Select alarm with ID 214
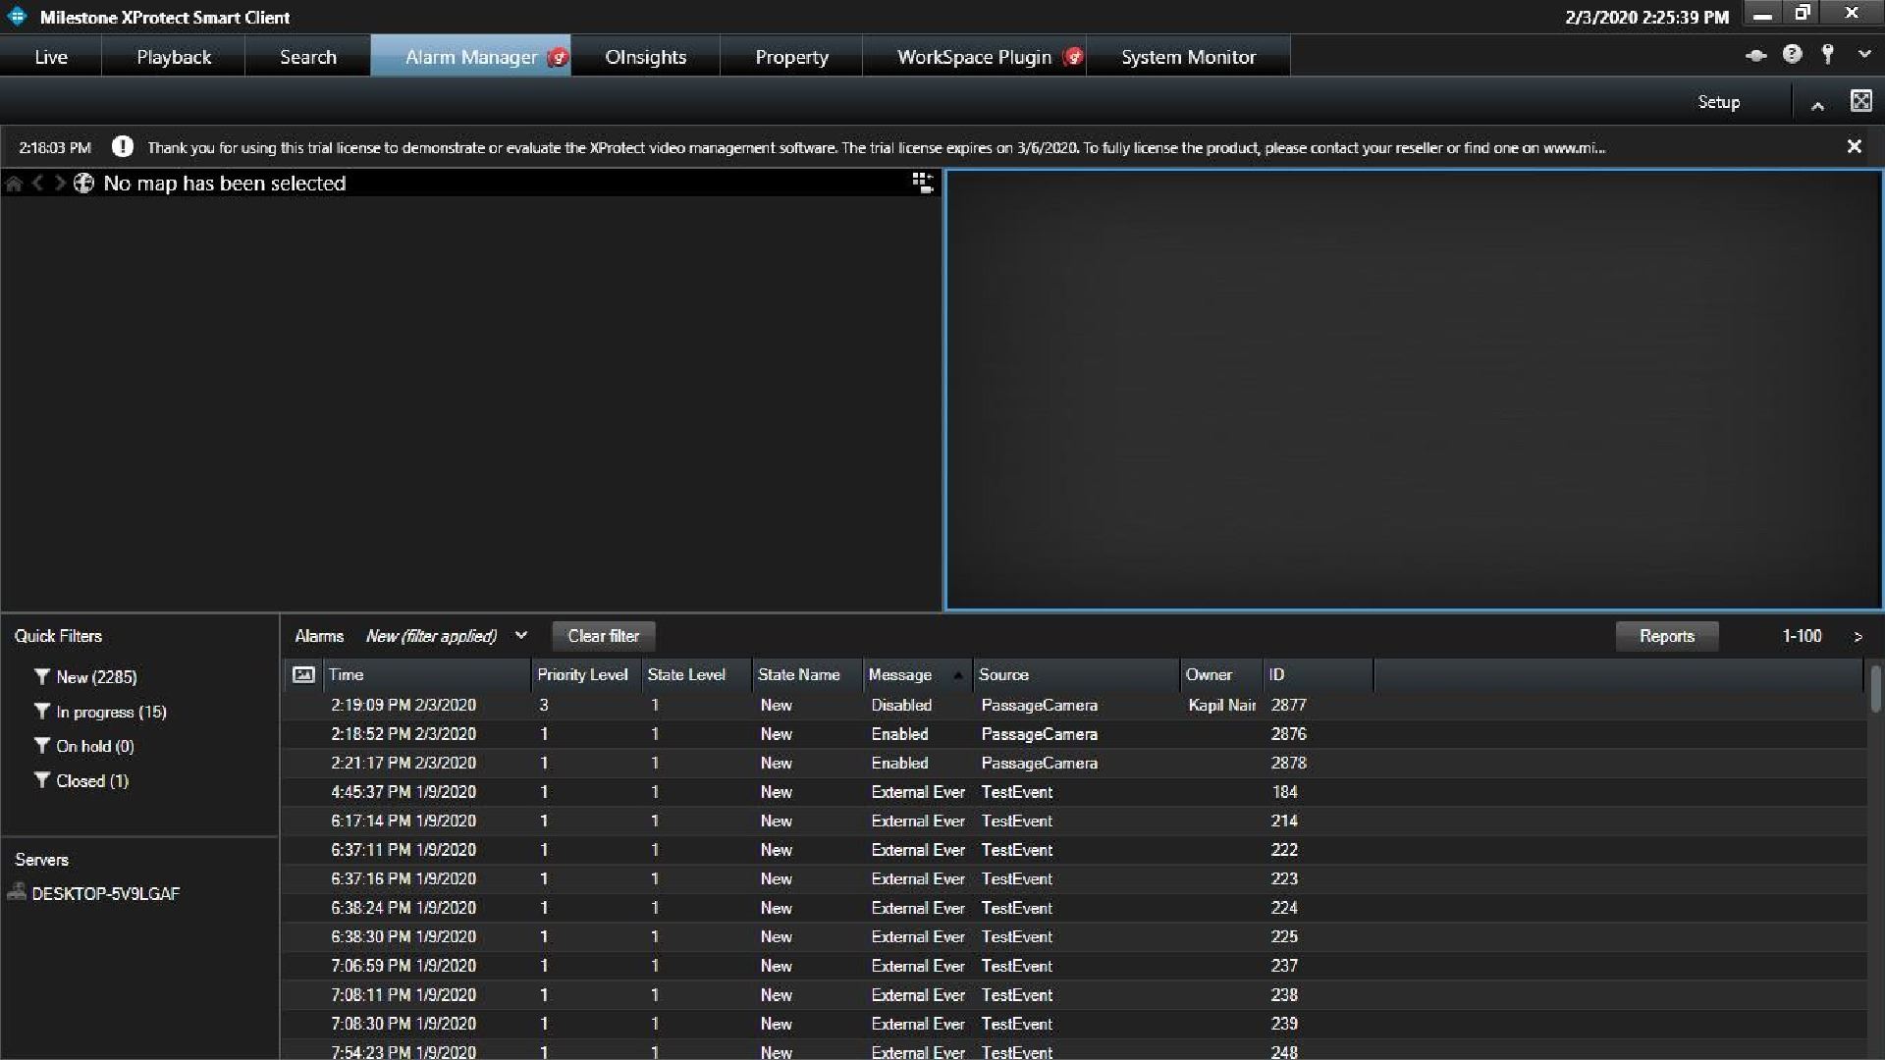Viewport: 1885px width, 1060px height. tap(1074, 821)
